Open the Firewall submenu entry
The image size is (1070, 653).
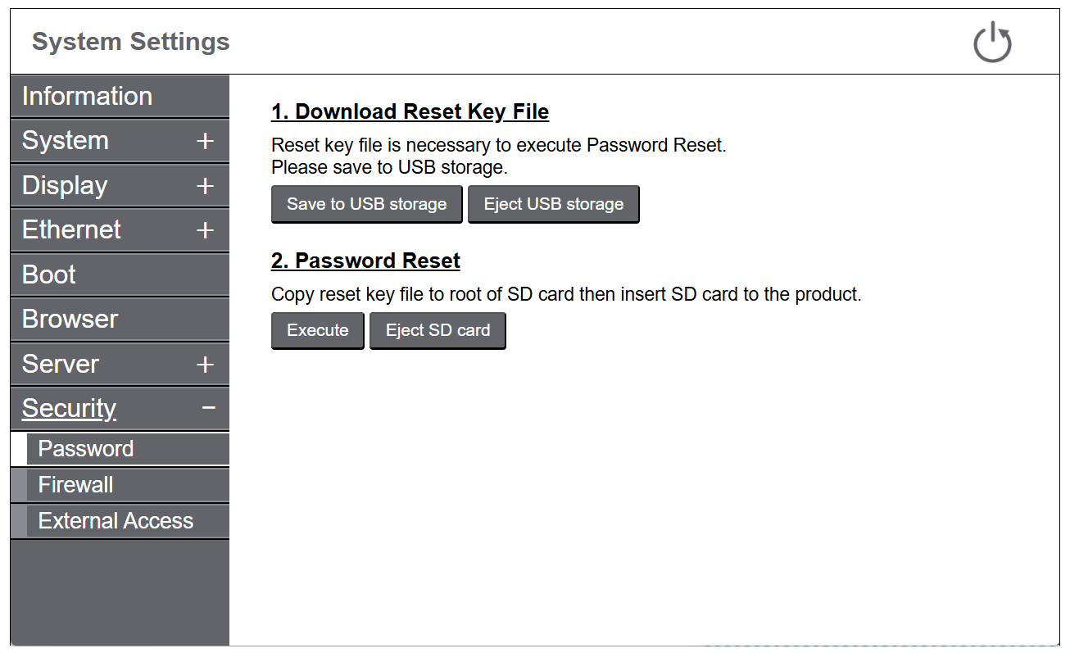tap(76, 485)
